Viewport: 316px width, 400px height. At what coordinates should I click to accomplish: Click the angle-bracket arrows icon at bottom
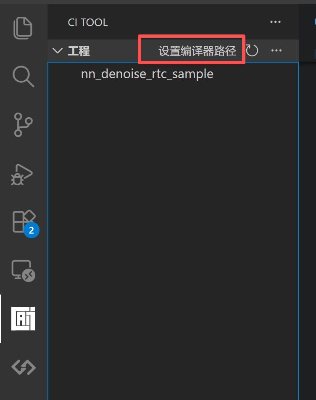(24, 367)
